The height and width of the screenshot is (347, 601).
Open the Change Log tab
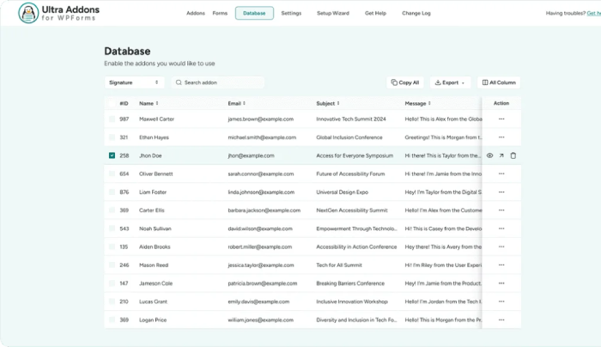(416, 14)
